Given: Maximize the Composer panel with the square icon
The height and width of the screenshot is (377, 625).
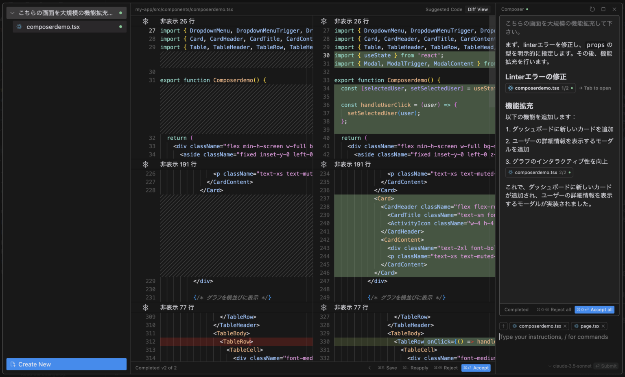Looking at the screenshot, I should point(603,9).
